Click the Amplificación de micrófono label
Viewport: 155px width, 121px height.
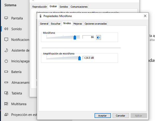(x=59, y=54)
